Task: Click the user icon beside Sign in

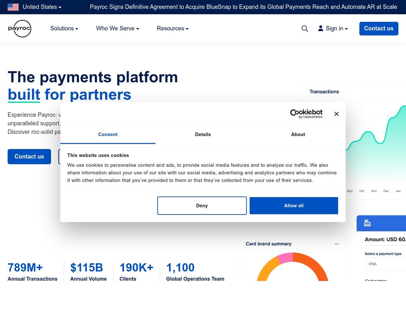Action: 321,28
